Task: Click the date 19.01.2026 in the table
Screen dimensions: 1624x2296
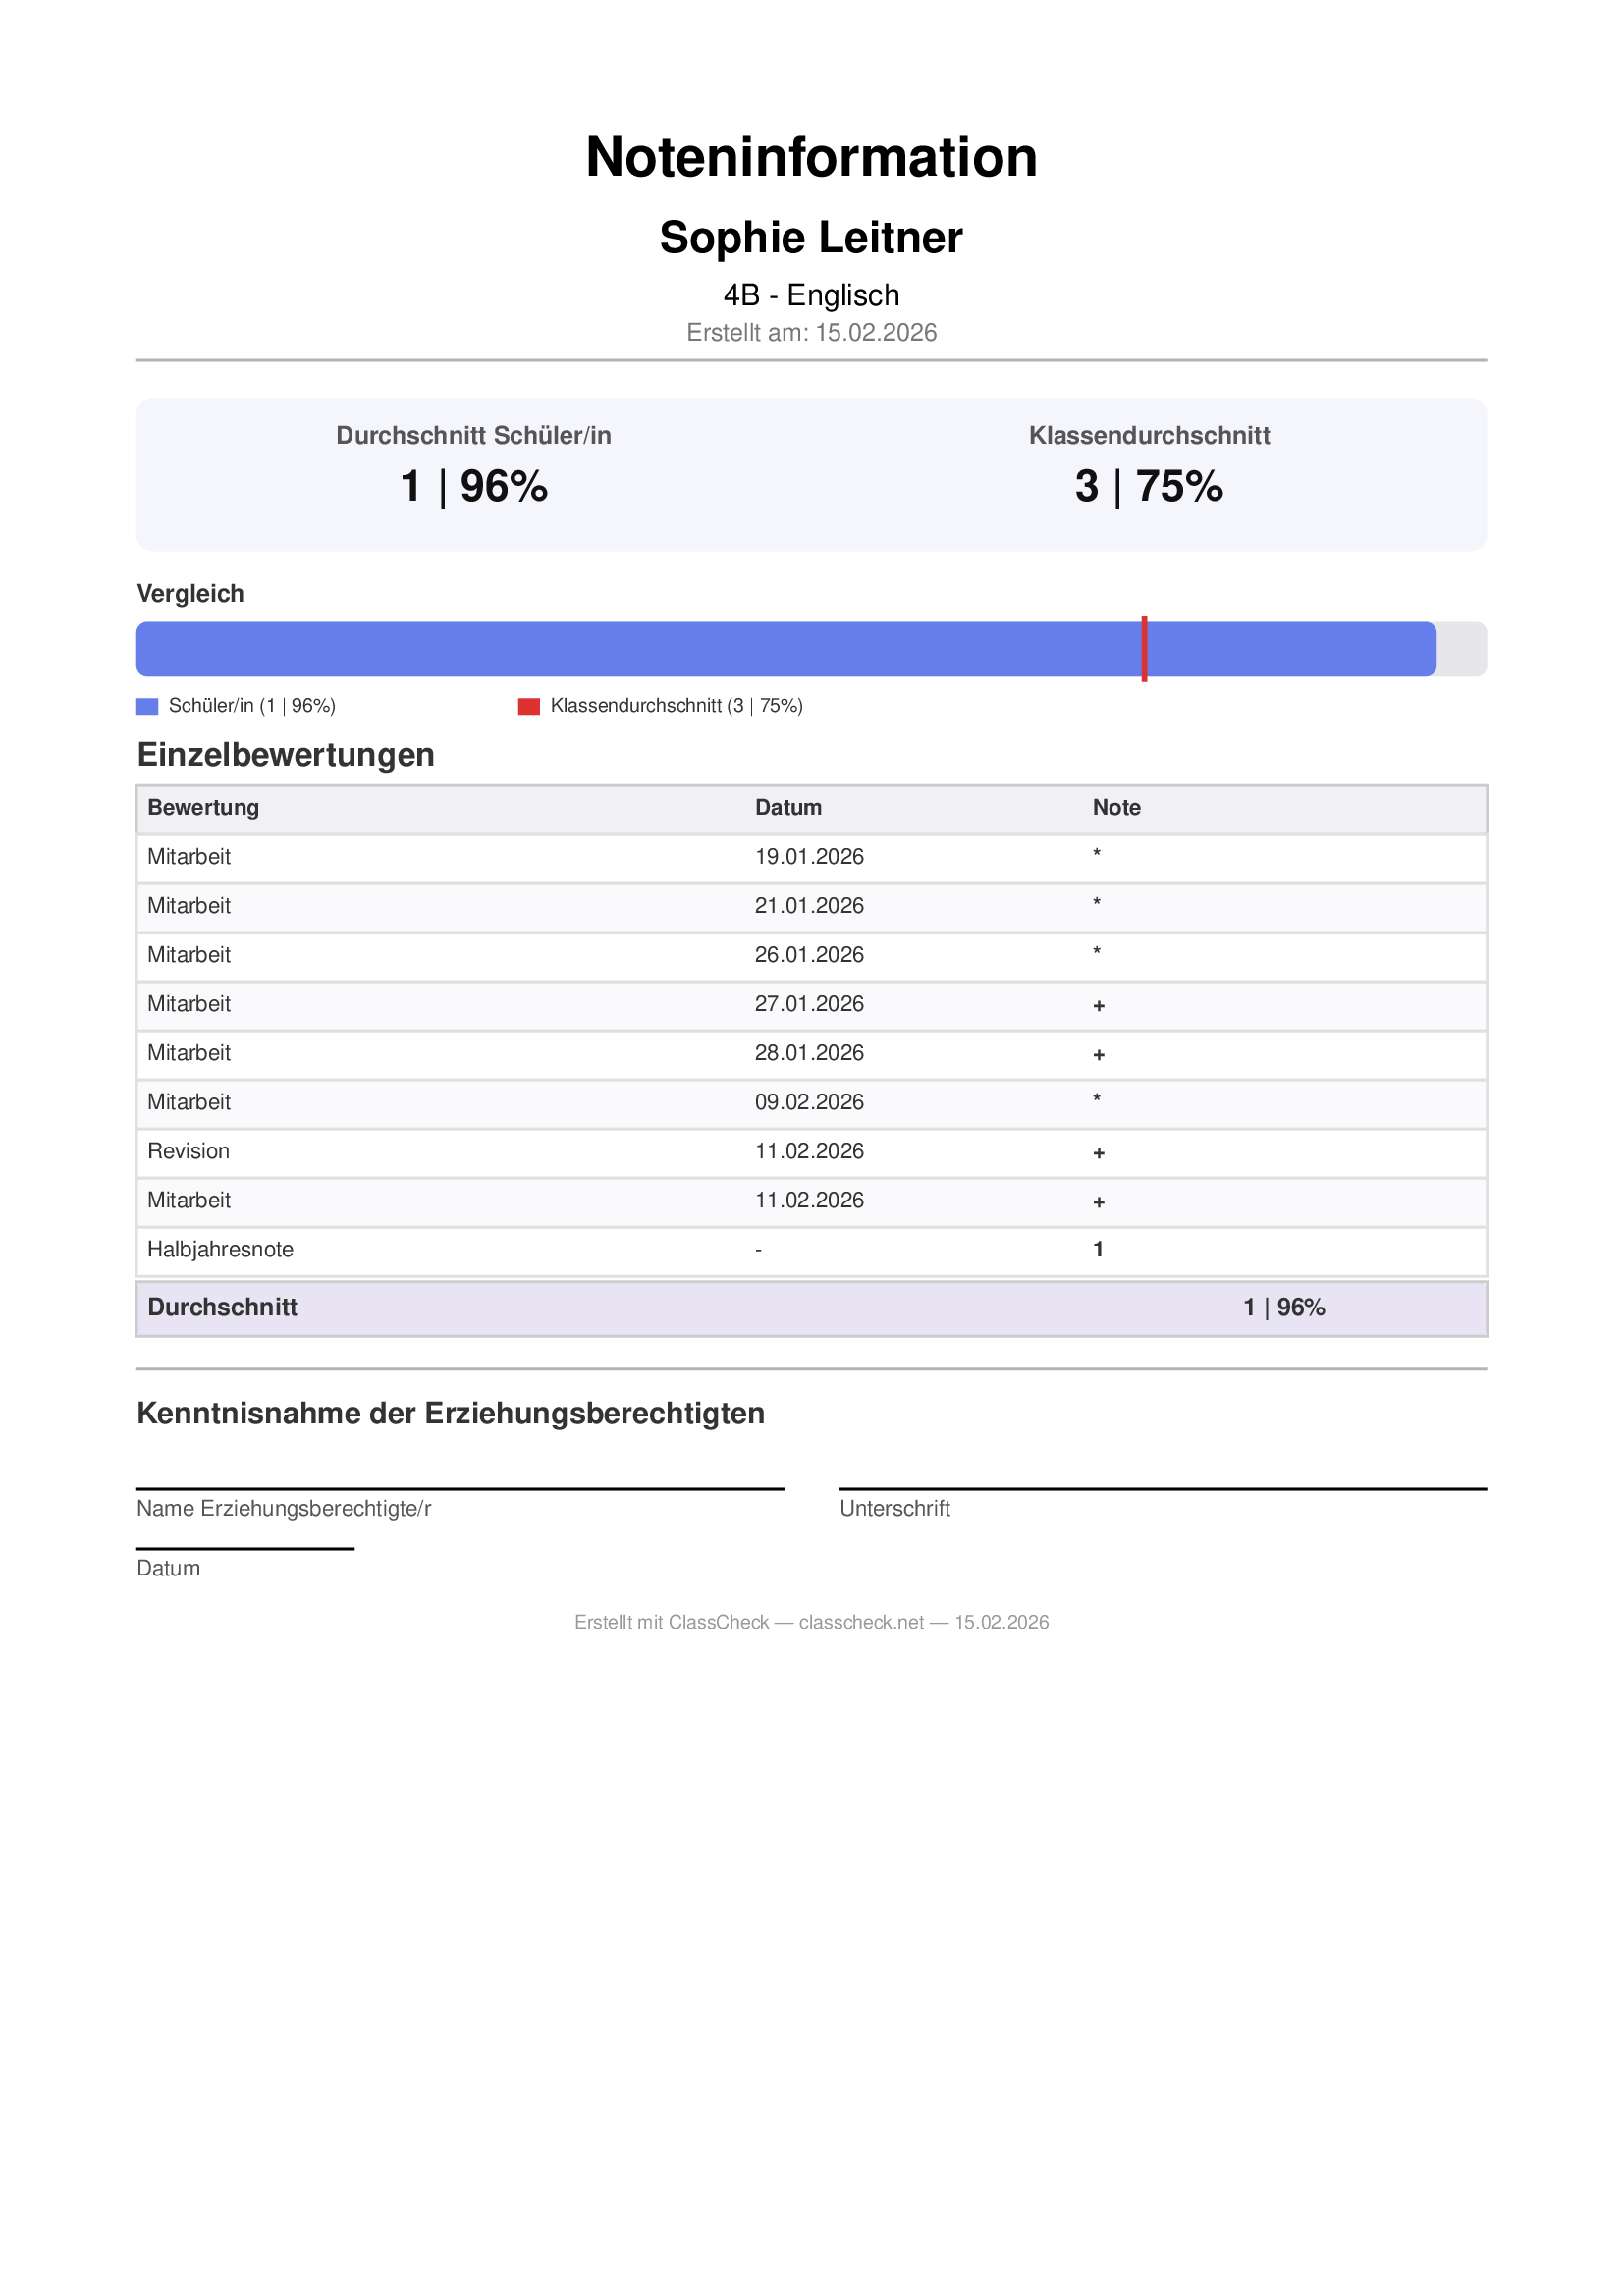Action: click(x=809, y=857)
